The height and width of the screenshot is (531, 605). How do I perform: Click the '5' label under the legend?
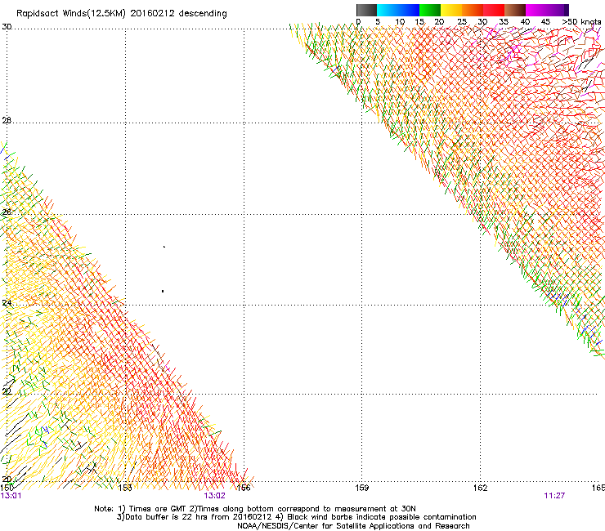tap(378, 22)
